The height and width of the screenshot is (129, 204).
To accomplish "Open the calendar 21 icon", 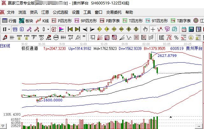I will point(184,30).
